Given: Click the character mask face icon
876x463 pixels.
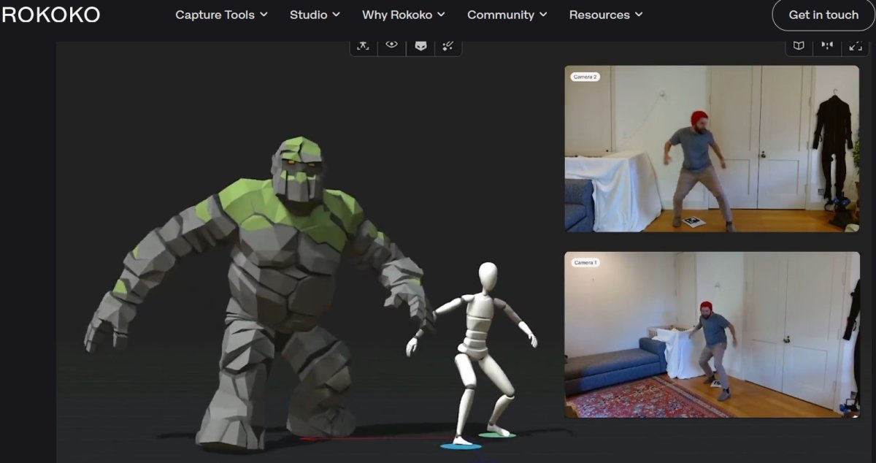Looking at the screenshot, I should tap(420, 46).
